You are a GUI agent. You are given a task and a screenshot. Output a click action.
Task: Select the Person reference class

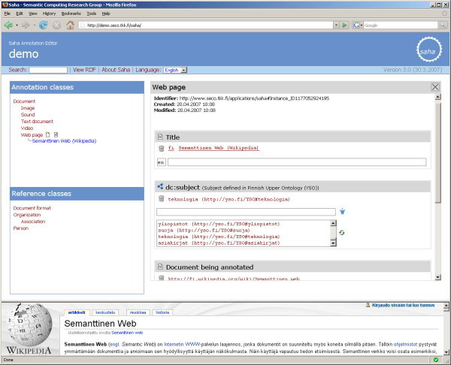(x=21, y=228)
